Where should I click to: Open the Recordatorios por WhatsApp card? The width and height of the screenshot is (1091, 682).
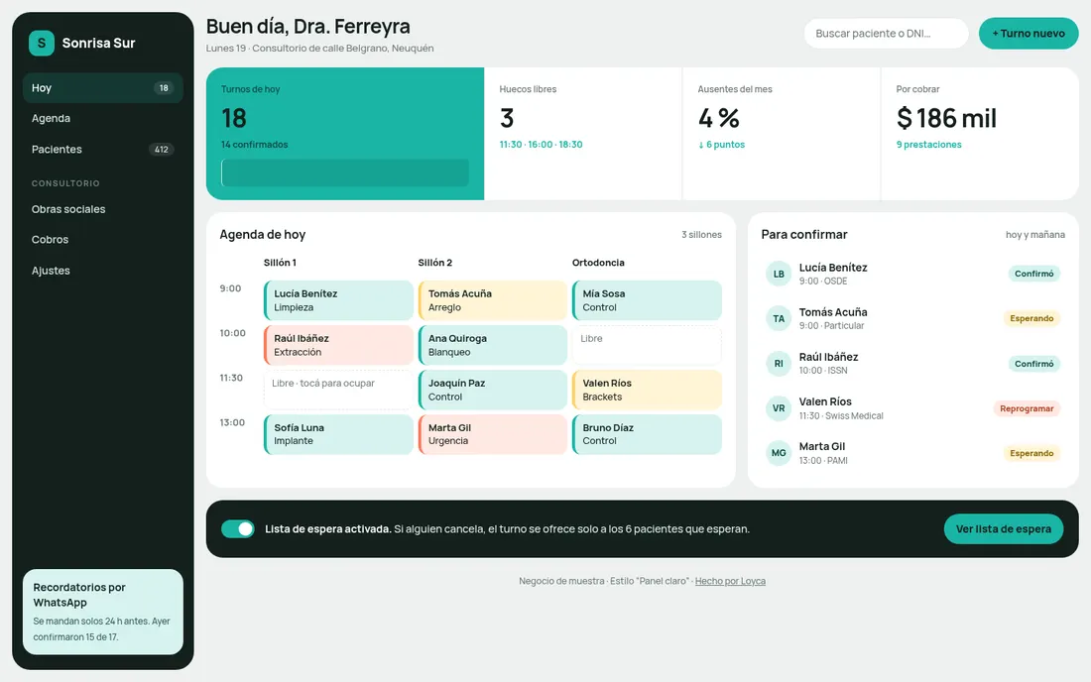coord(103,612)
